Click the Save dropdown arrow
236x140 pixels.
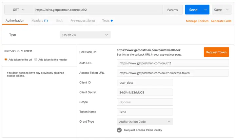point(228,10)
